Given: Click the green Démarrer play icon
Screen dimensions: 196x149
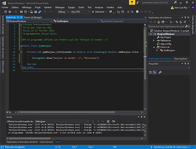Looking at the screenshot, I should [93, 12].
